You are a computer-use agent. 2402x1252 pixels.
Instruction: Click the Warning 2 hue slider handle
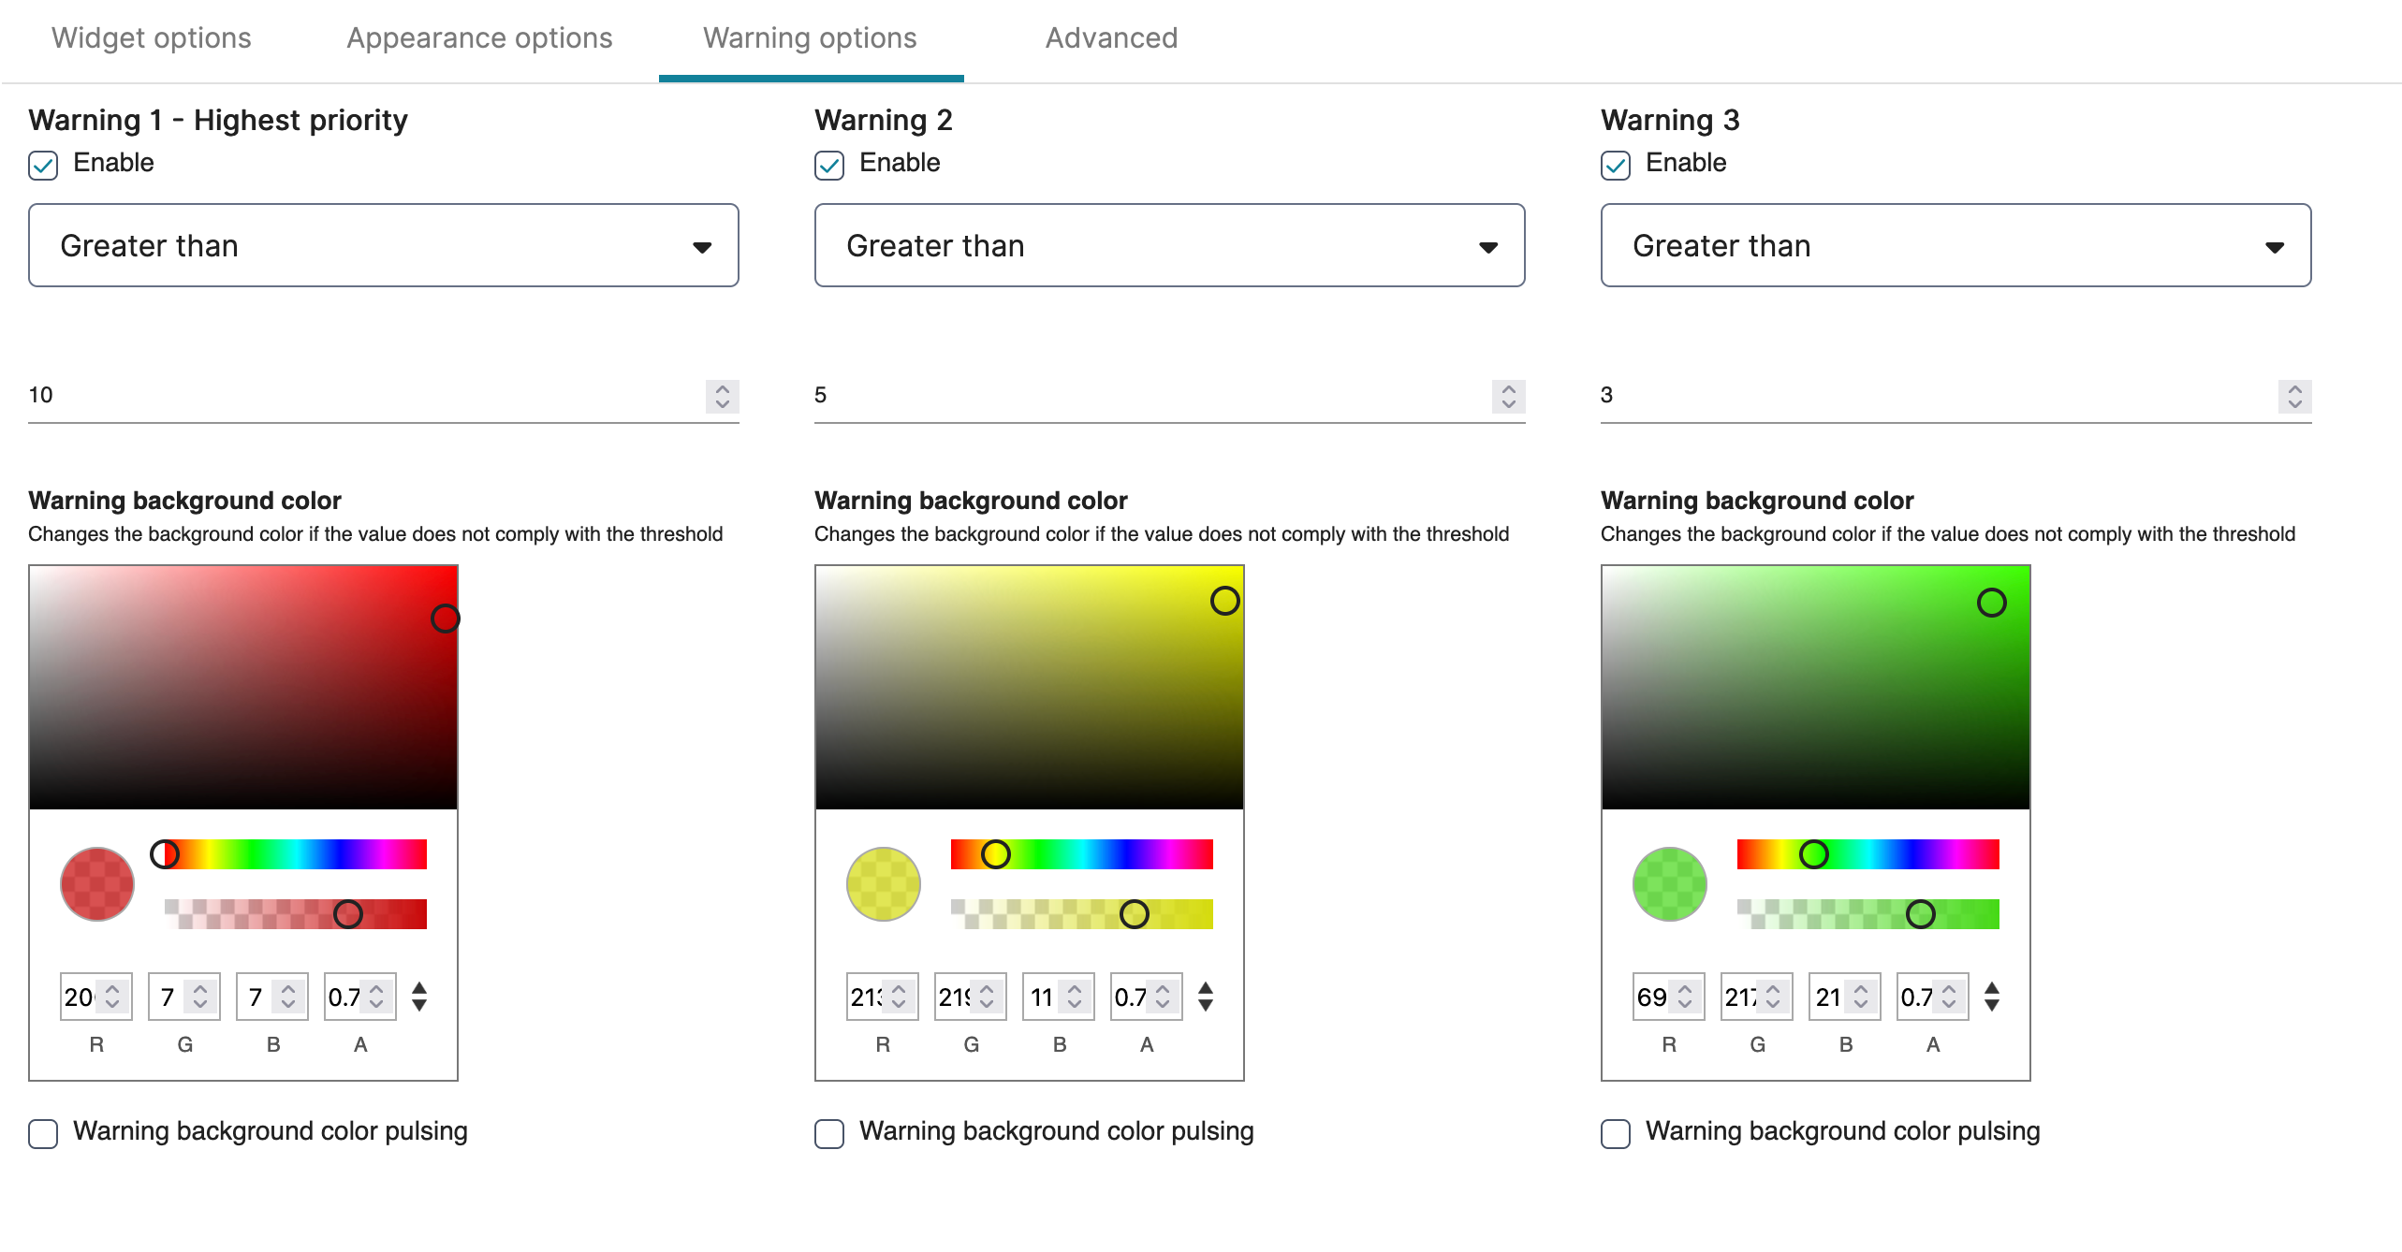(995, 854)
